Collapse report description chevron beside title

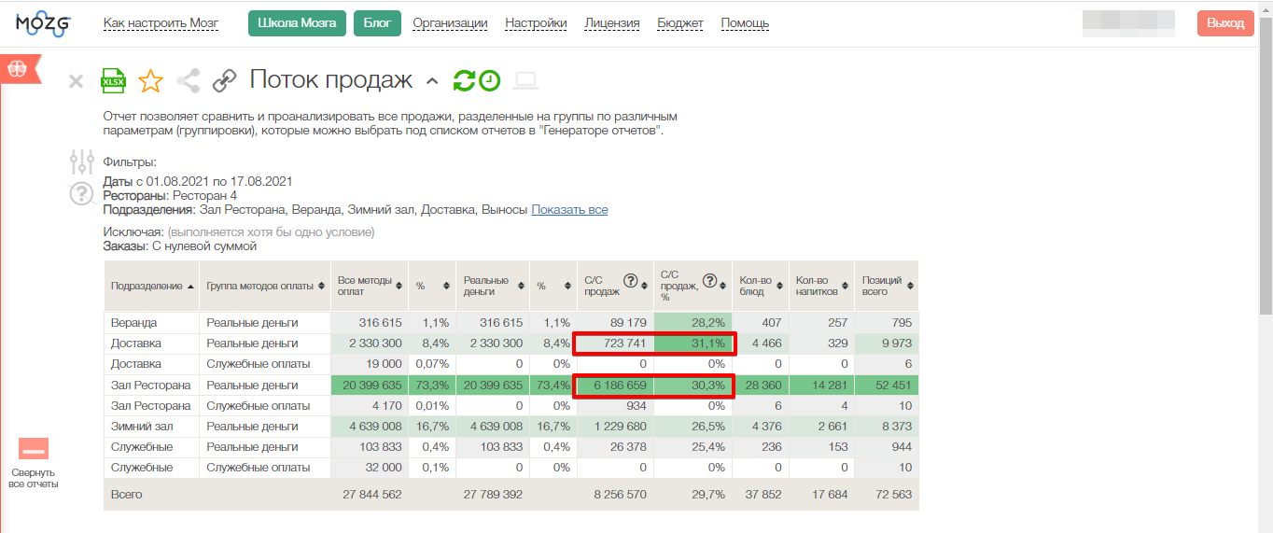[431, 81]
